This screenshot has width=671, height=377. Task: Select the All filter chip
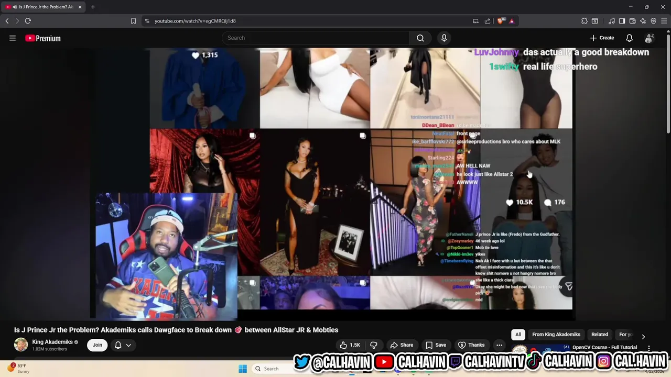tap(518, 335)
